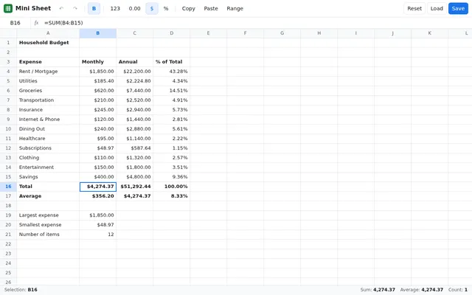The width and height of the screenshot is (472, 295).
Task: Select column E header
Action: pyautogui.click(x=208, y=33)
